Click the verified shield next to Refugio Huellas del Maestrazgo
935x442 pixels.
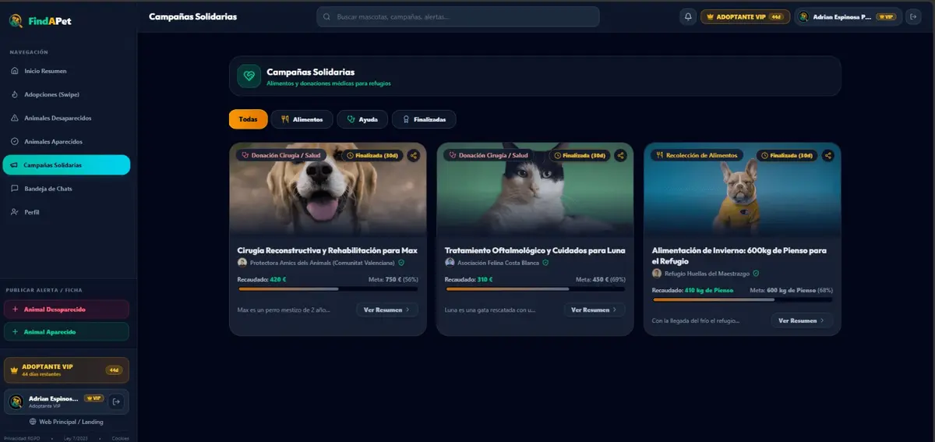(x=756, y=274)
